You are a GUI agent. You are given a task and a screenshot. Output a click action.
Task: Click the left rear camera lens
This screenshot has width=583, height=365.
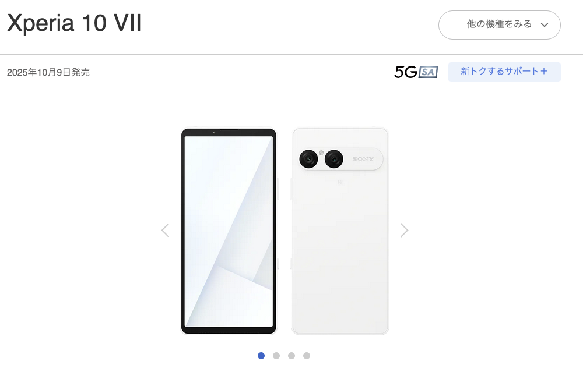coord(308,159)
